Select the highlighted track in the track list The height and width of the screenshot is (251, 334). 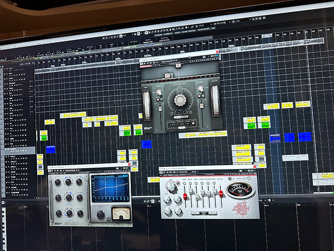[18, 150]
